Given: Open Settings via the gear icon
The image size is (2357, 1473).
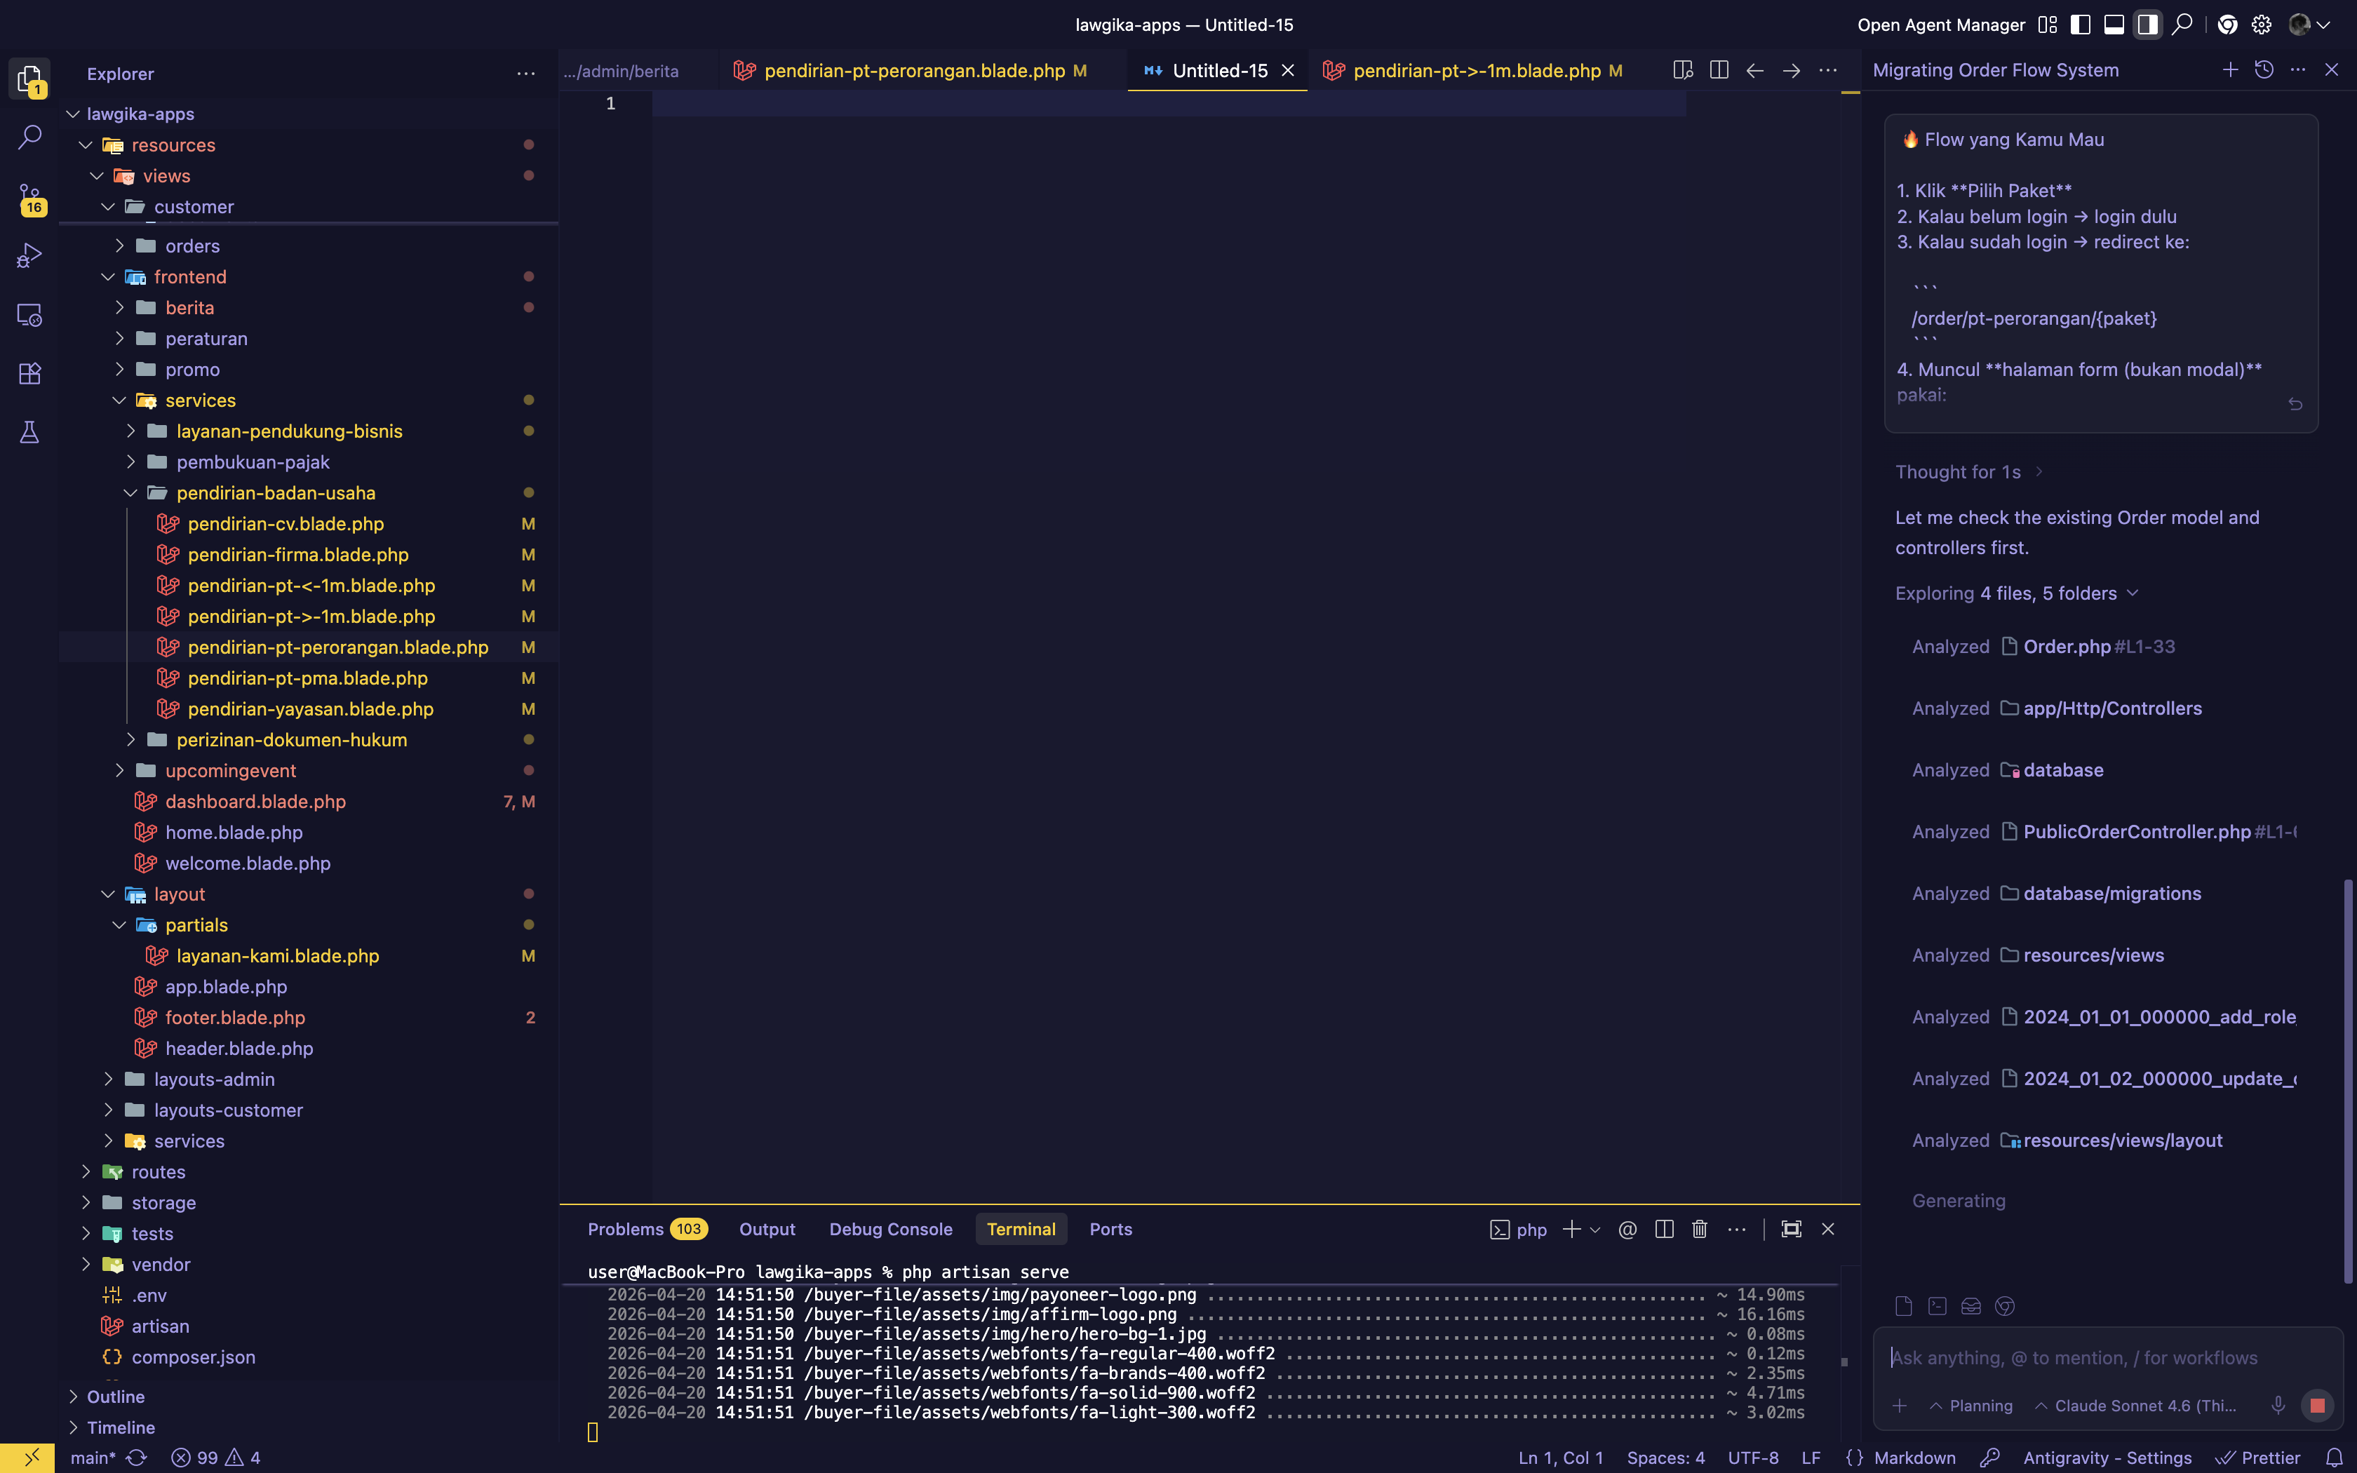Looking at the screenshot, I should [2262, 25].
